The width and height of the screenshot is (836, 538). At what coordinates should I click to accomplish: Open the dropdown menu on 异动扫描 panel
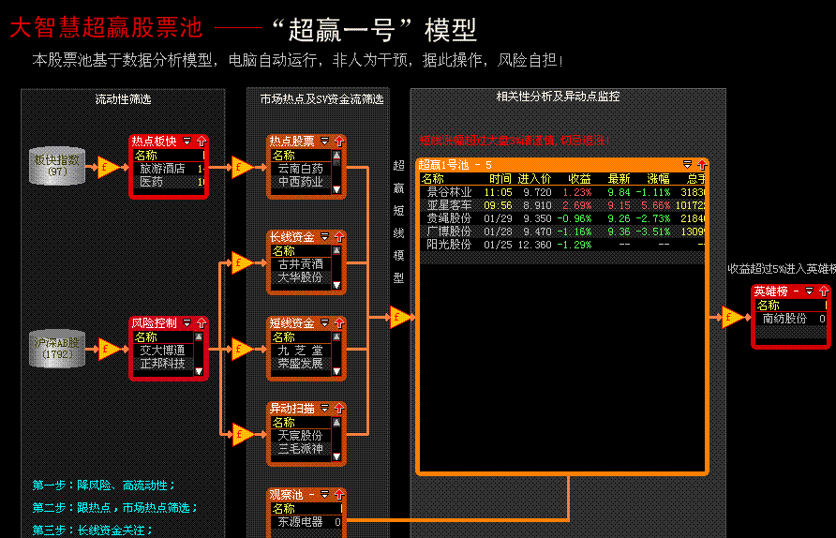pyautogui.click(x=324, y=408)
